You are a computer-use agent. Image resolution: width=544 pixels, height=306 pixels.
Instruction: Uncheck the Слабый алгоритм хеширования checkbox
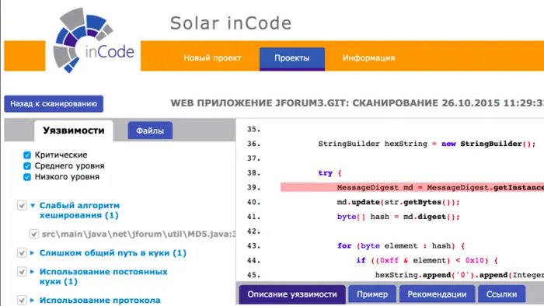click(x=22, y=206)
